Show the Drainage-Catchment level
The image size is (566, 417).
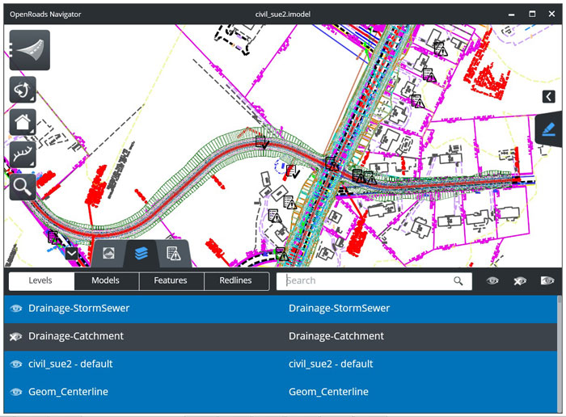[x=16, y=336]
